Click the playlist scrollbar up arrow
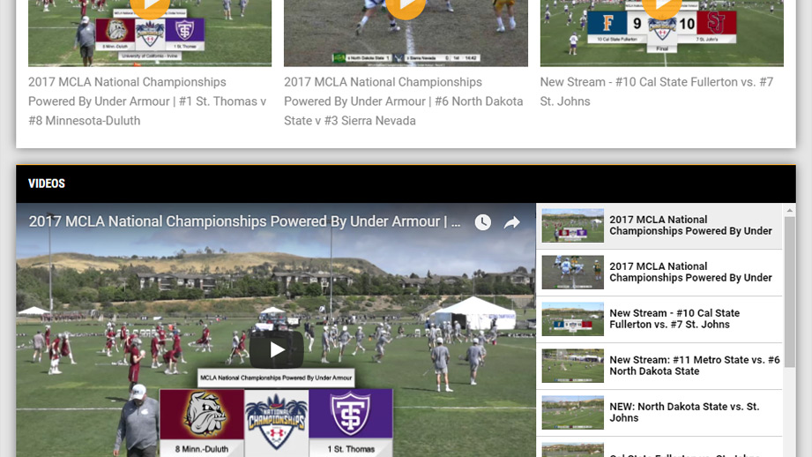 point(790,210)
